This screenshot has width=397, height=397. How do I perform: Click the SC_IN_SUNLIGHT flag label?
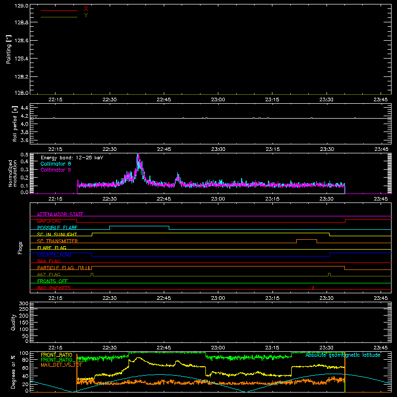(x=57, y=234)
